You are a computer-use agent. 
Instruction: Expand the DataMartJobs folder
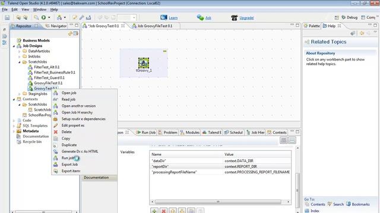20,51
